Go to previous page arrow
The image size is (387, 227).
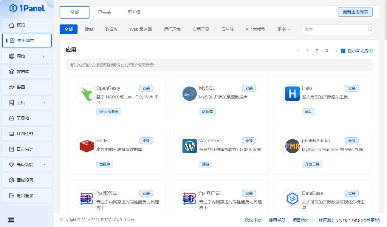pyautogui.click(x=298, y=51)
